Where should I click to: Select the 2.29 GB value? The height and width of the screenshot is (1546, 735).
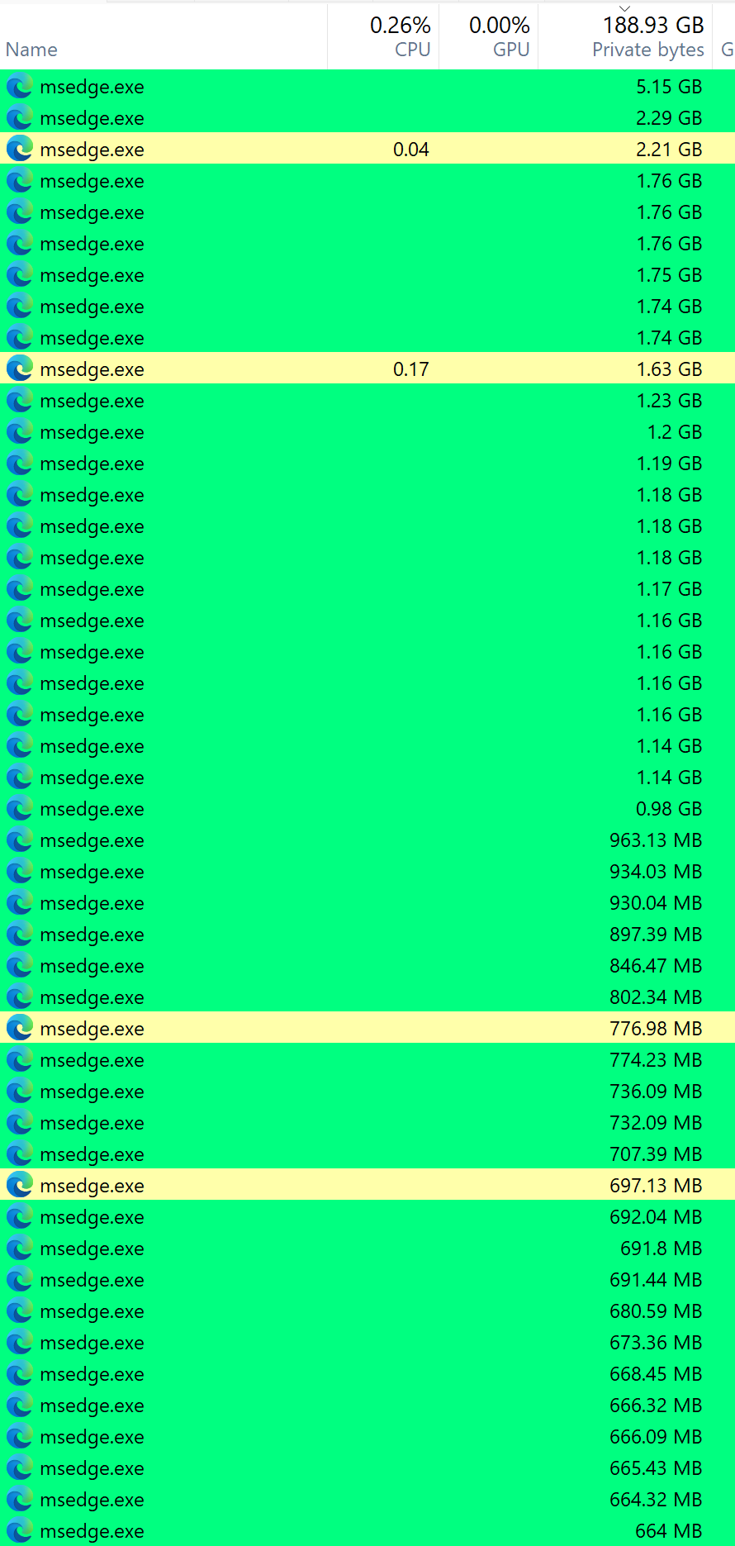[669, 118]
